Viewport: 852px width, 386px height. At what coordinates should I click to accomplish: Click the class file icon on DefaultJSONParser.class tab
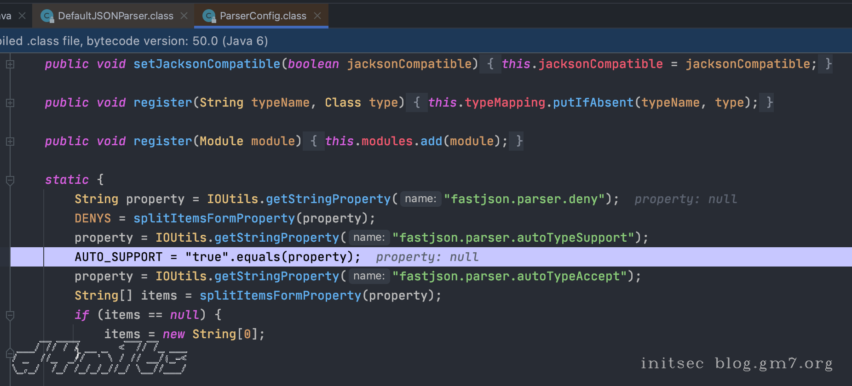pos(47,16)
